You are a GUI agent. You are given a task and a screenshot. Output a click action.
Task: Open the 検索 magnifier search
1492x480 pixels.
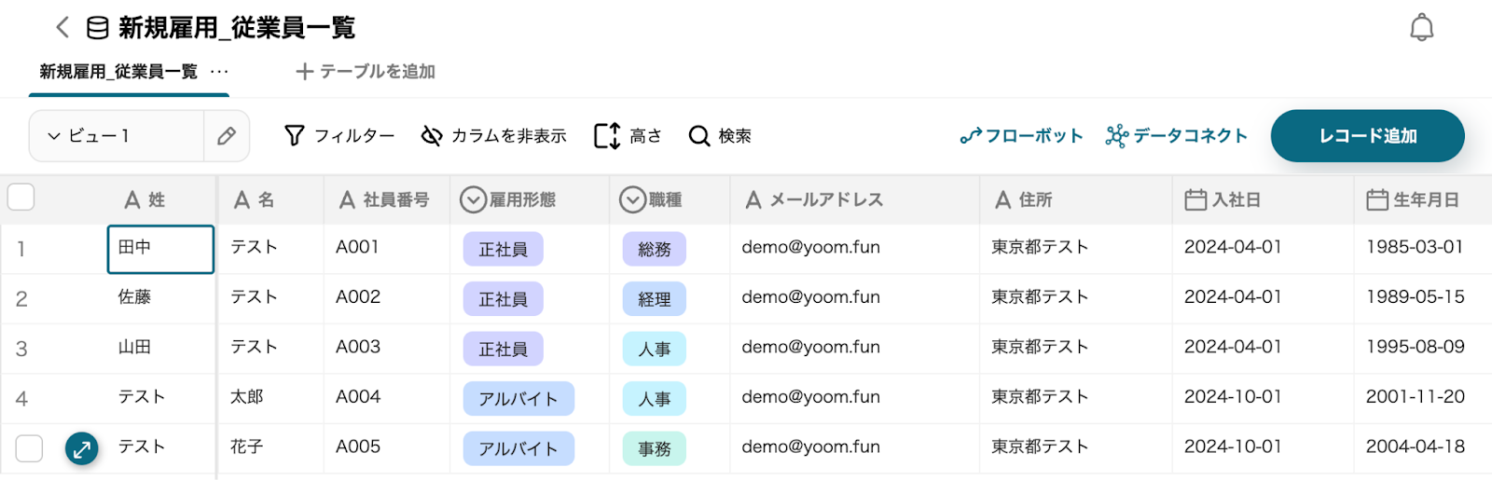pos(720,136)
